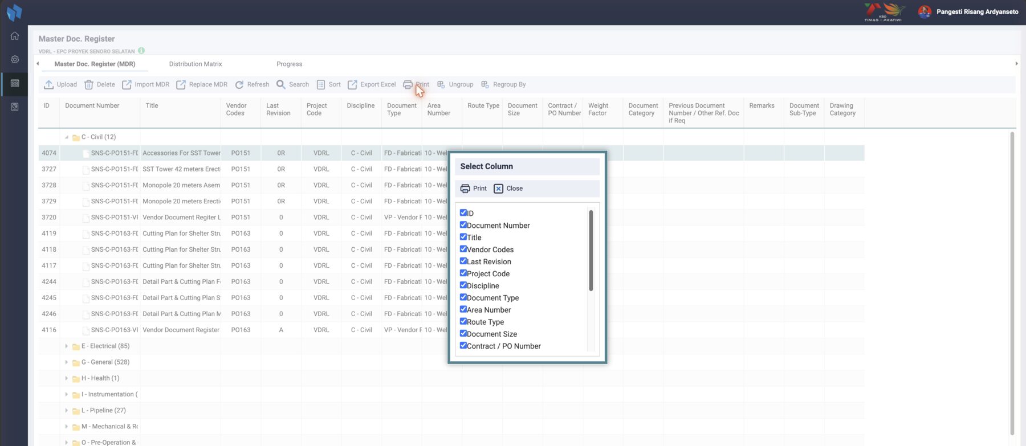The image size is (1026, 446).
Task: Click the green info icon beside project name
Action: (141, 51)
